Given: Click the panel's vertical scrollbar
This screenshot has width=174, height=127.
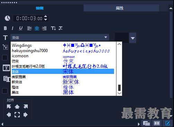Looking at the screenshot, I should [x=171, y=54].
